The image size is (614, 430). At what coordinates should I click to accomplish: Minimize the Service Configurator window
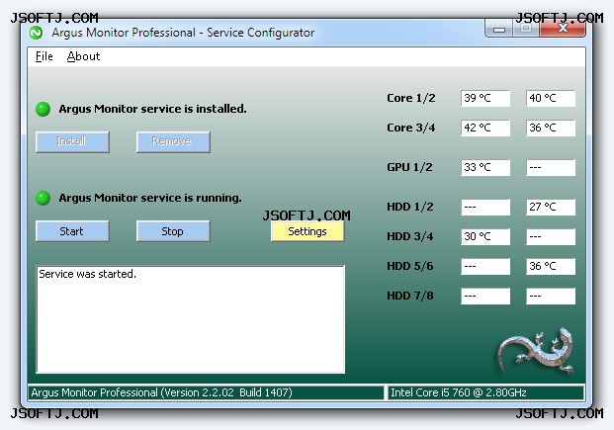point(498,30)
